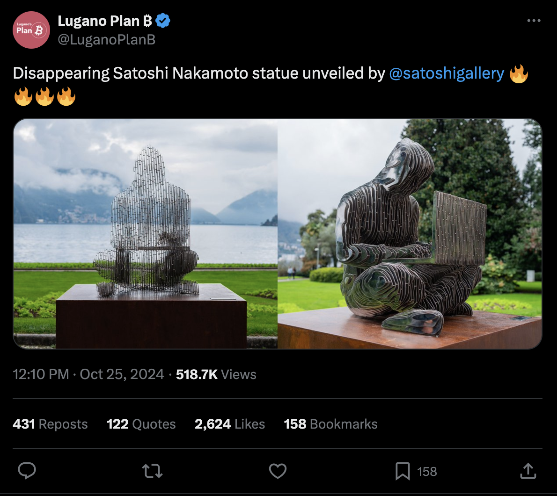Click the Oct 25, 2024 timestamp
Screen dimensions: 557x496
122,374
